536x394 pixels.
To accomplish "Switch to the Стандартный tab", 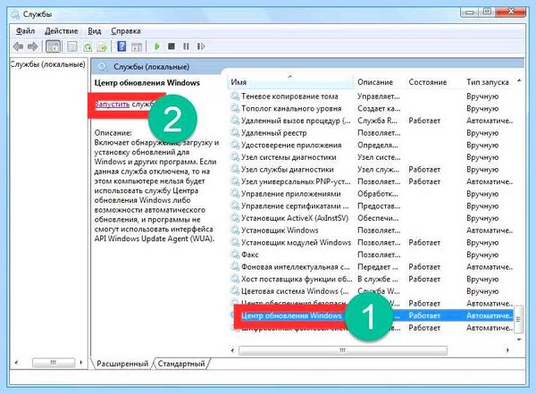I will pos(181,364).
